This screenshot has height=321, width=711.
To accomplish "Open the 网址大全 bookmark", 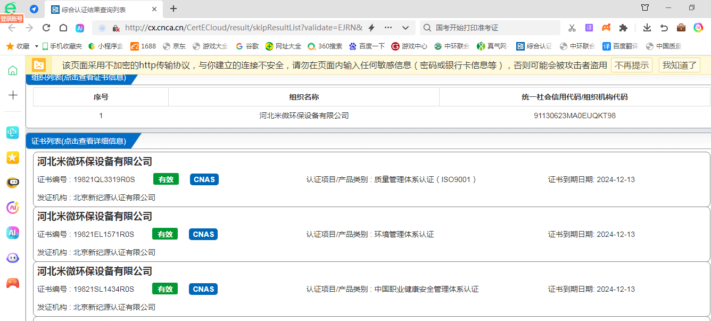I will click(283, 46).
